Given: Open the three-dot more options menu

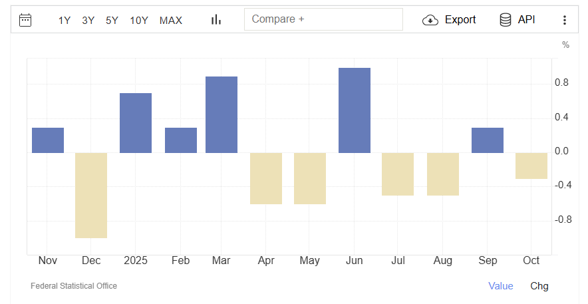Looking at the screenshot, I should (x=565, y=20).
